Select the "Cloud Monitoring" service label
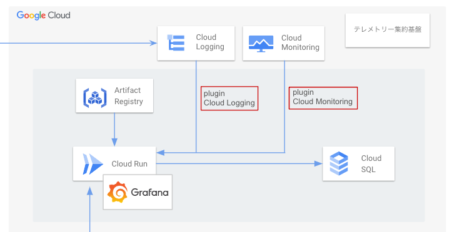Screen dimensions: 457x232 tap(300, 42)
